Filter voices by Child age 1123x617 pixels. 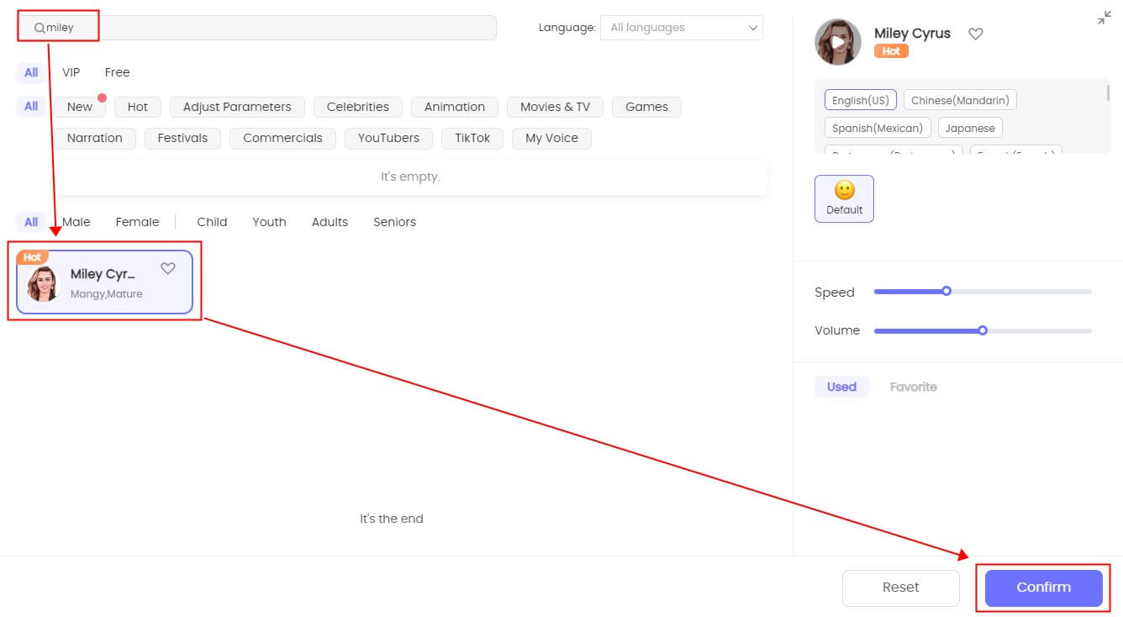[212, 222]
